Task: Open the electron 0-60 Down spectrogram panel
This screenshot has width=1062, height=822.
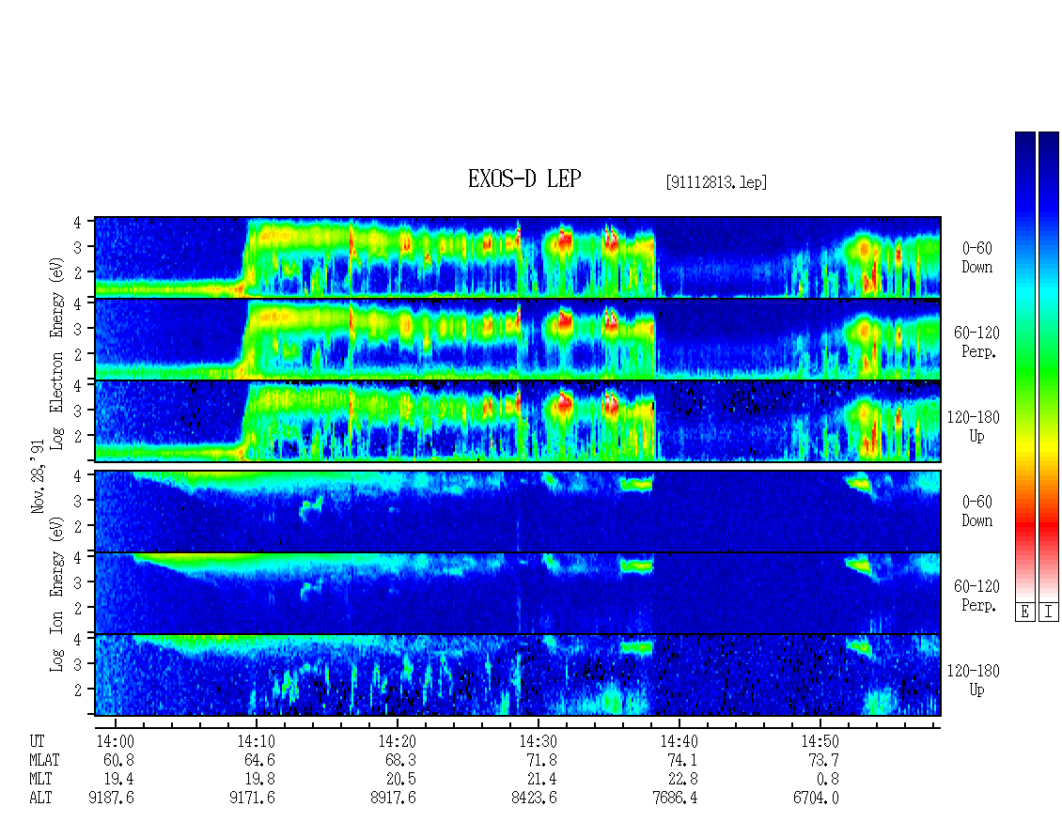Action: click(518, 257)
